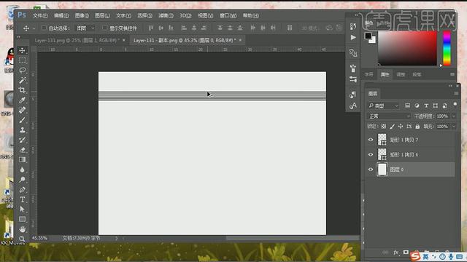This screenshot has width=467, height=262.
Task: Filter layers by shape layers
Action: (x=436, y=106)
